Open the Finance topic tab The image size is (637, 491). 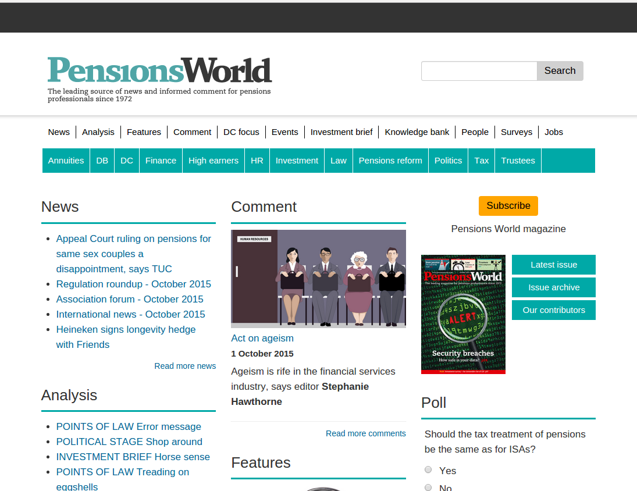(x=161, y=161)
